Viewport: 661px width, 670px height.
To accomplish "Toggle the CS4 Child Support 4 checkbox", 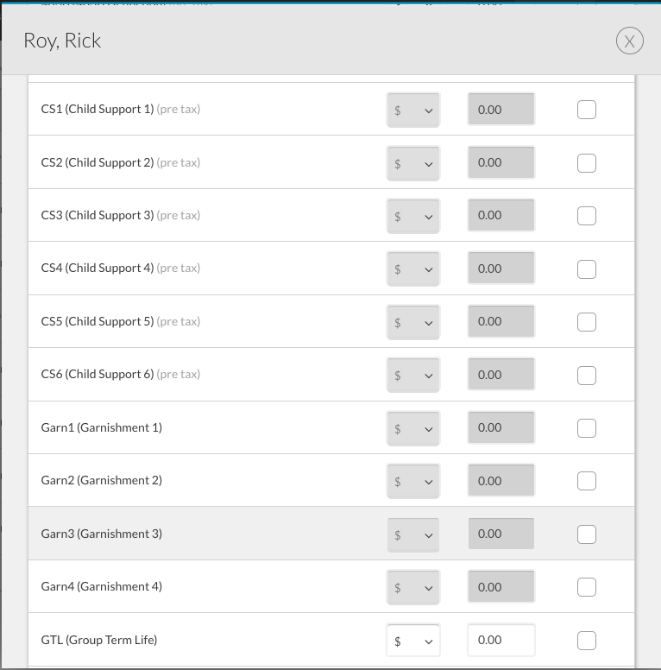I will pyautogui.click(x=586, y=269).
